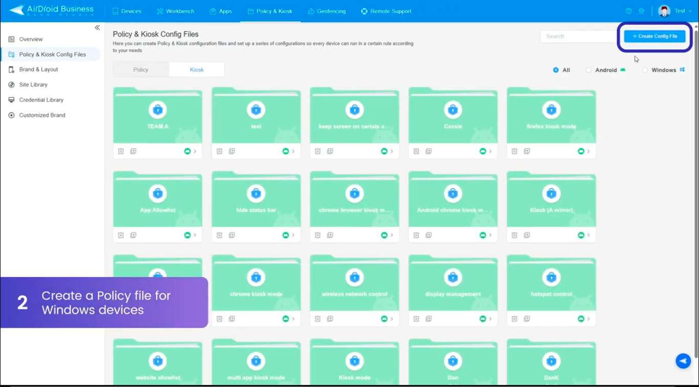Delete the TEAM A config file
The width and height of the screenshot is (699, 387).
point(121,151)
